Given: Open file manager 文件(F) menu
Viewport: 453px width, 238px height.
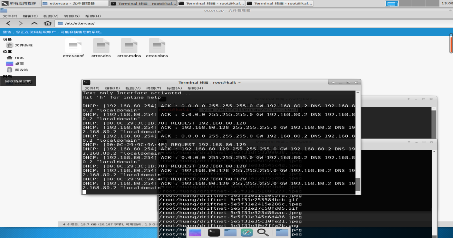Looking at the screenshot, I should (x=10, y=16).
